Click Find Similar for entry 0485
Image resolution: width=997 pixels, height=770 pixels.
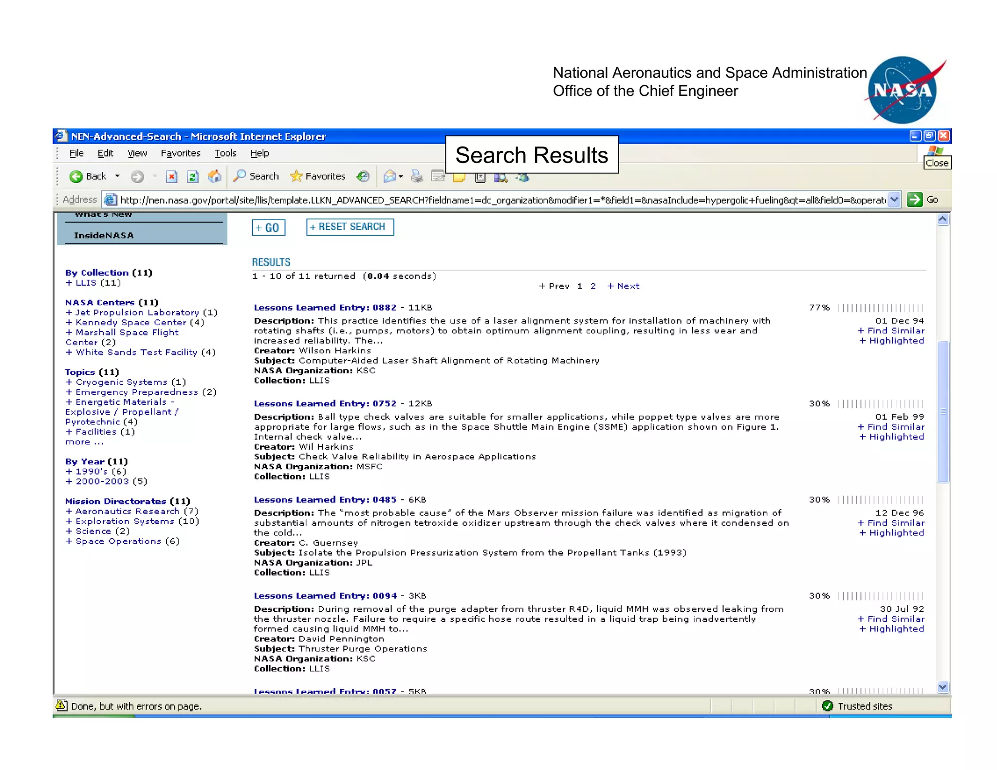[891, 523]
